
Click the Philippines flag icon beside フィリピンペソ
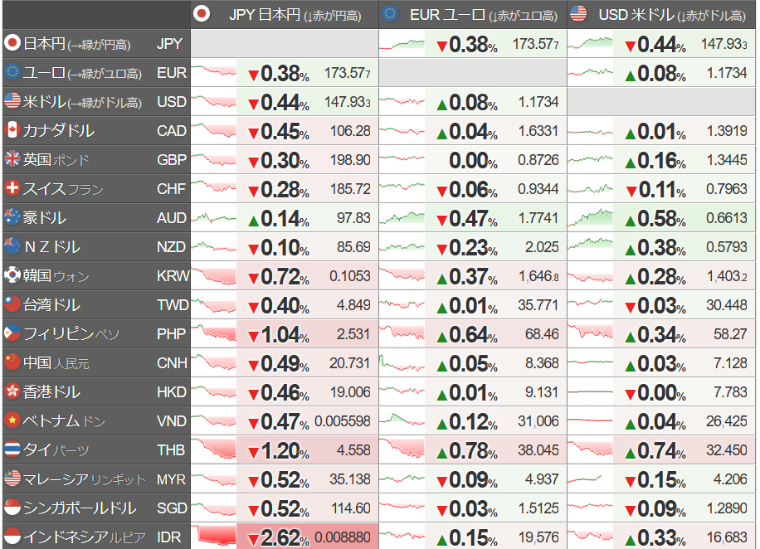[12, 333]
